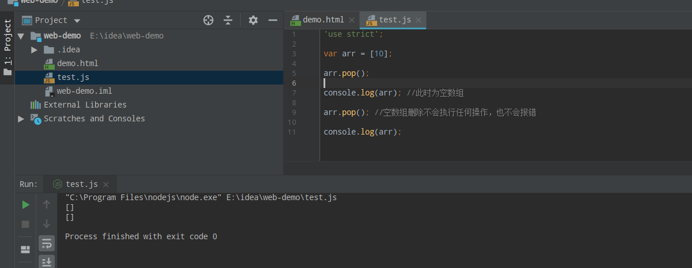The image size is (692, 268).
Task: Rerun test.js with green play icon
Action: (x=25, y=204)
